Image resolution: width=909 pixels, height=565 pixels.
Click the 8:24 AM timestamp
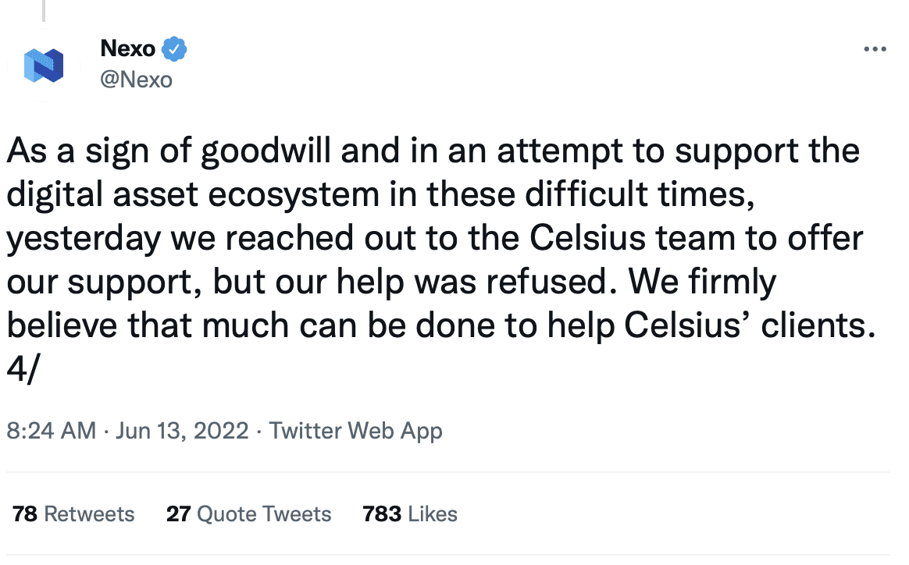click(51, 431)
